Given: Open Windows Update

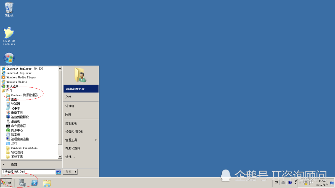Looking at the screenshot, I should click(x=14, y=82).
